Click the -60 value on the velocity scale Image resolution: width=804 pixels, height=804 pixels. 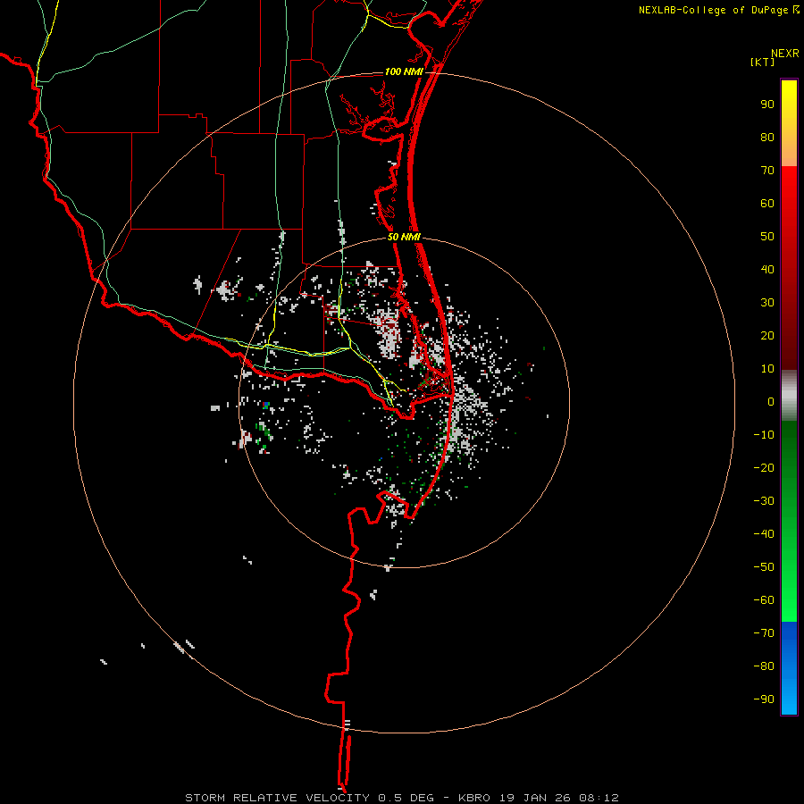click(x=764, y=600)
